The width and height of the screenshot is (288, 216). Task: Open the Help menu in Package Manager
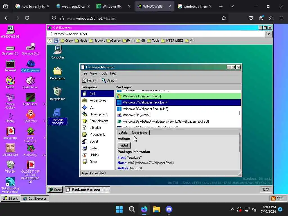pos(113,73)
